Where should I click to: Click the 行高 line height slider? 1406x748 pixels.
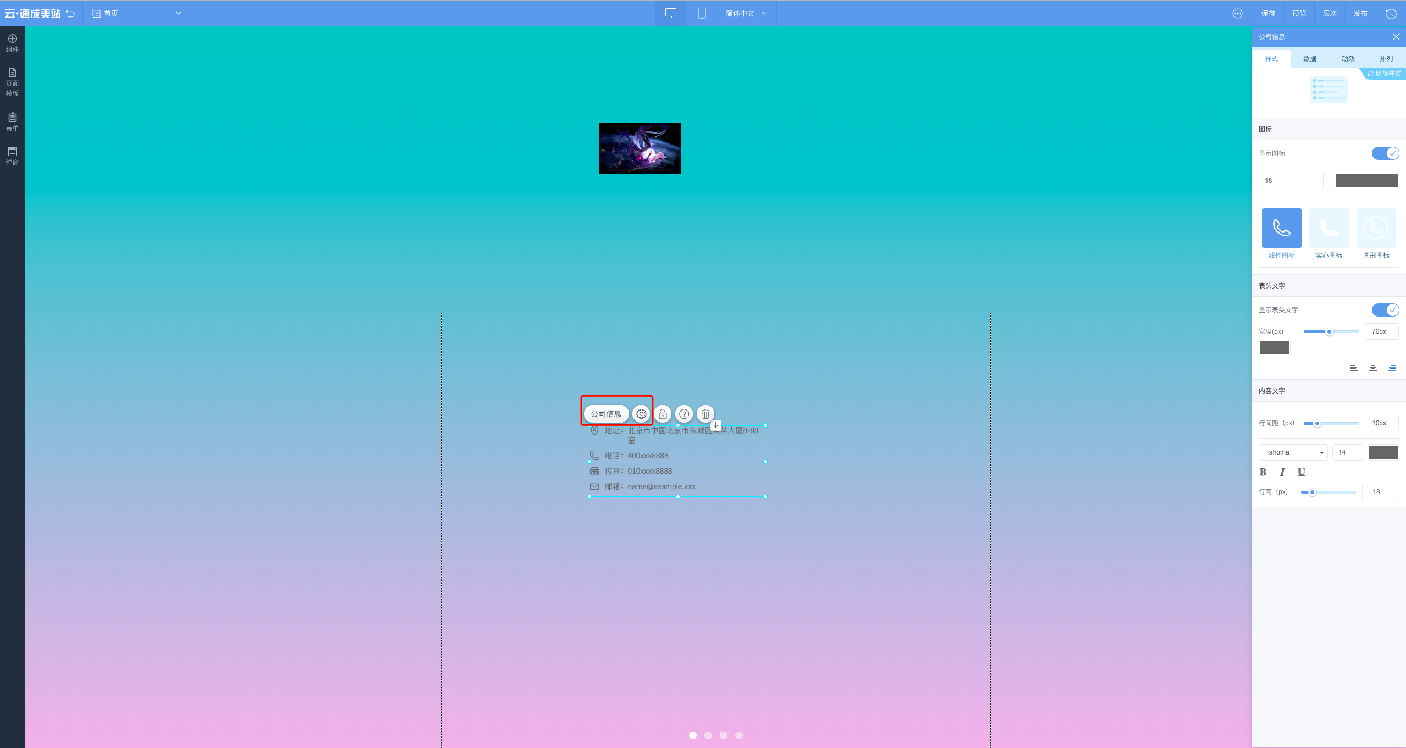coord(1328,492)
